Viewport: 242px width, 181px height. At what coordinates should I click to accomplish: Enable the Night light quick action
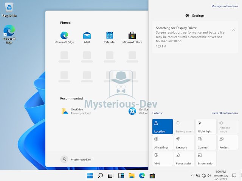pos(206,127)
